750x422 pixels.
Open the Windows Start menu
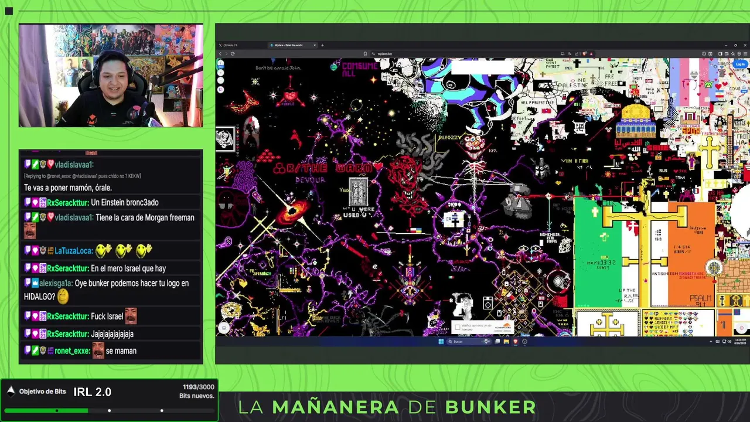441,341
